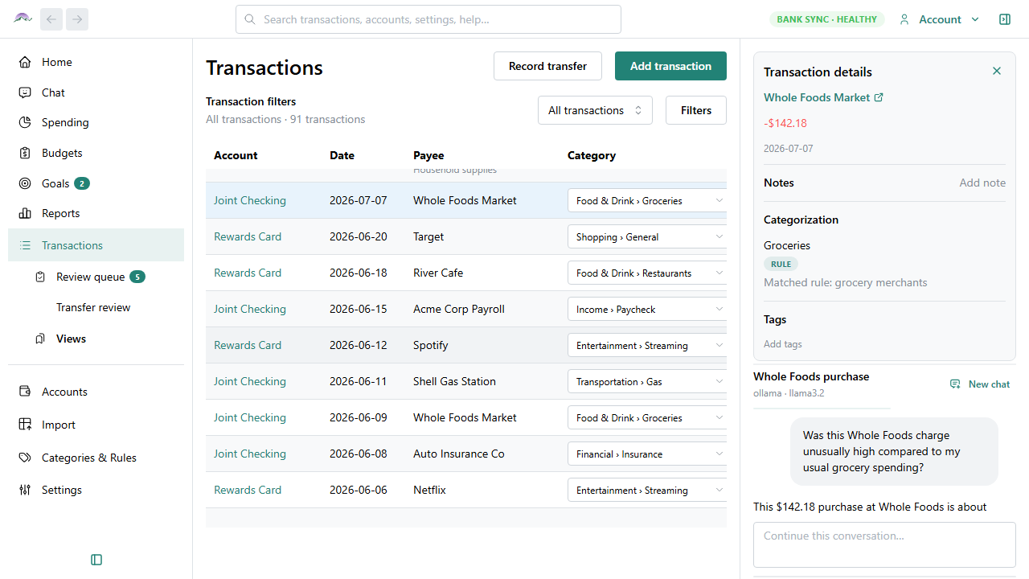
Task: Click the Home house icon
Action: point(25,62)
